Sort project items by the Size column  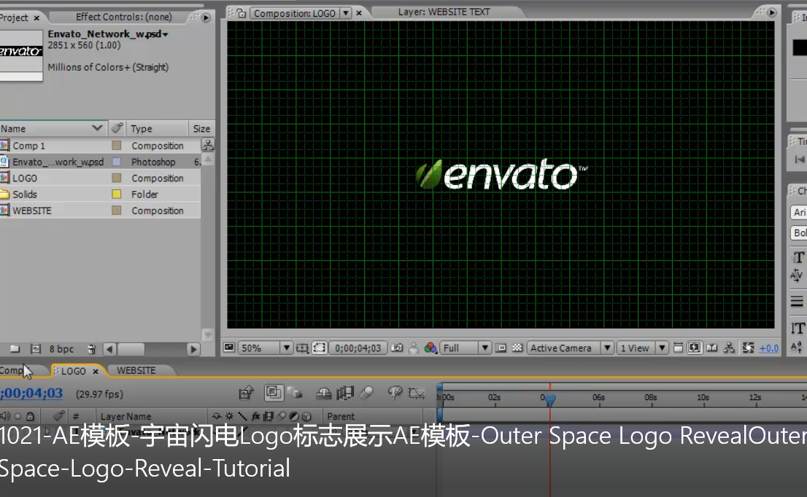click(x=201, y=128)
